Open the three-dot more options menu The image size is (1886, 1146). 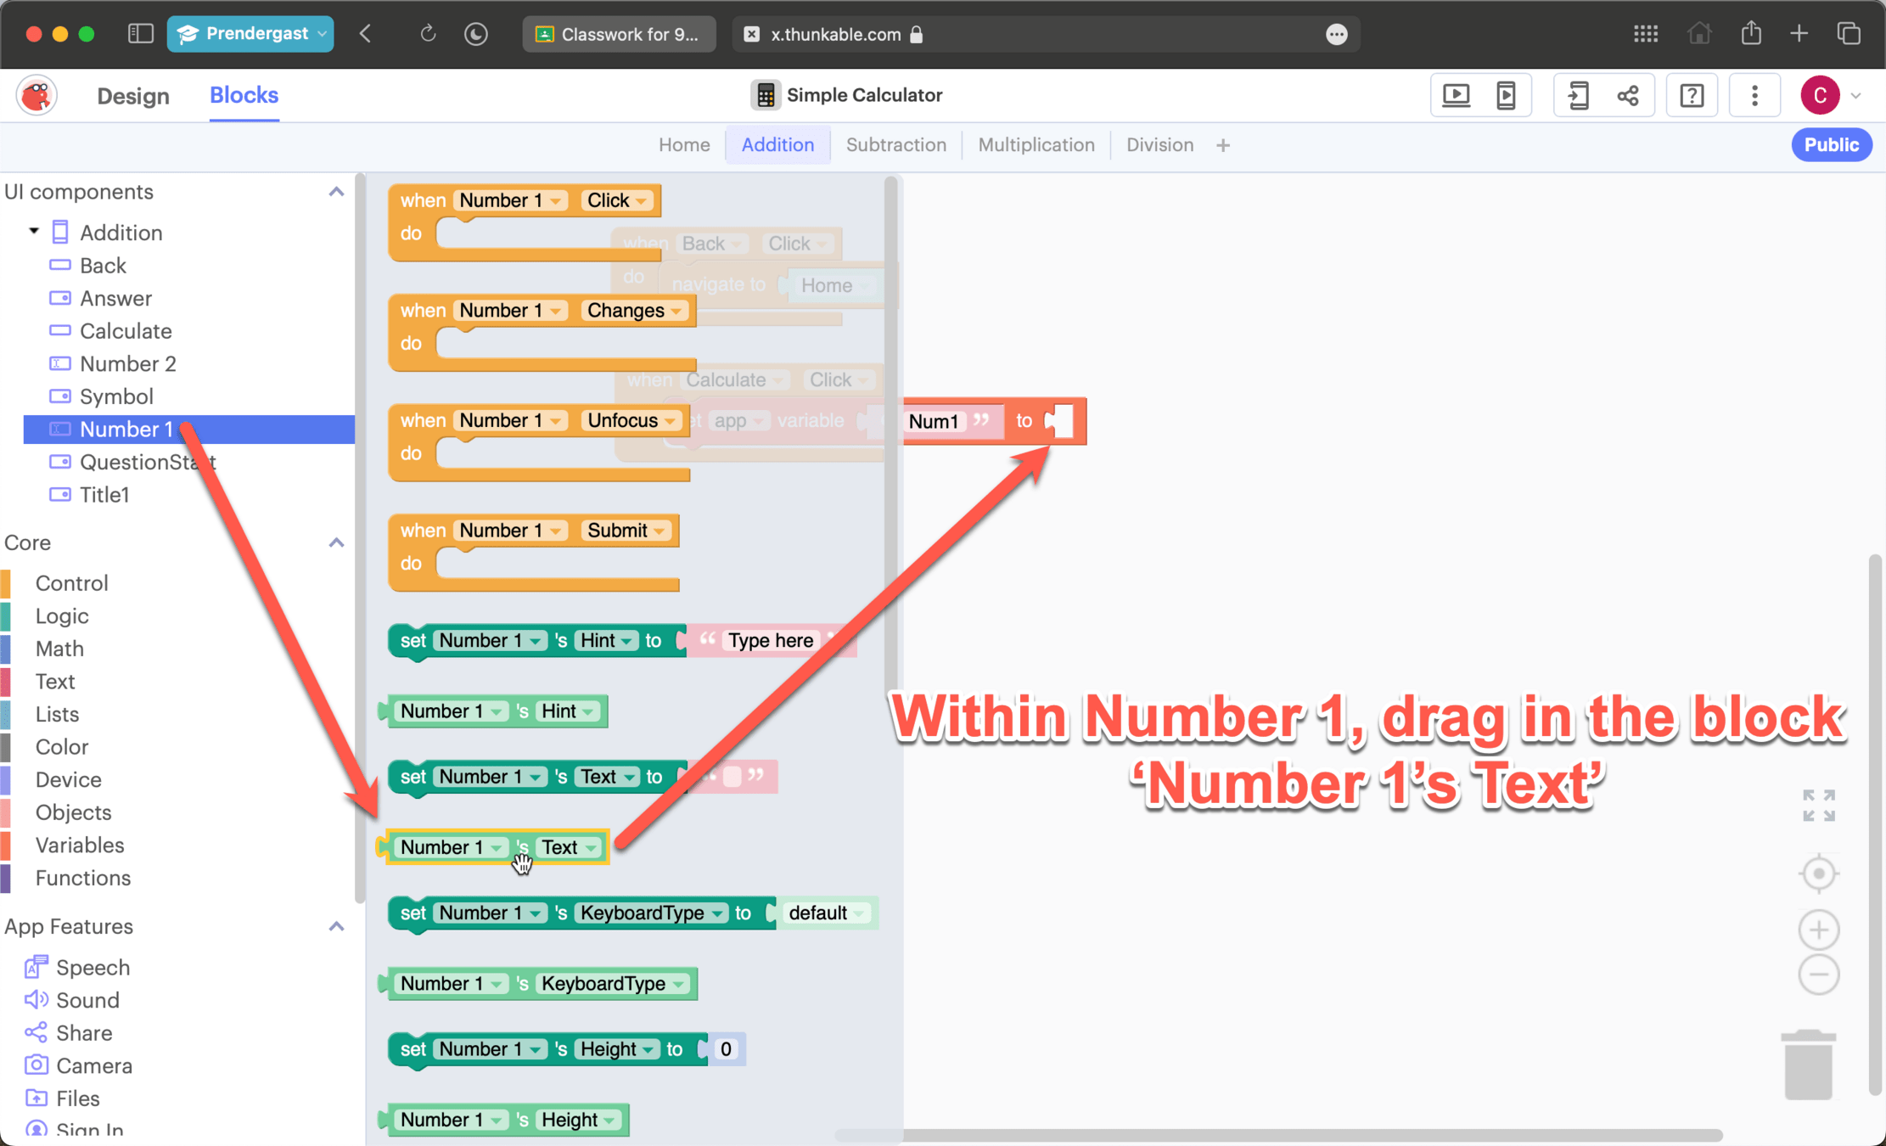(1754, 95)
